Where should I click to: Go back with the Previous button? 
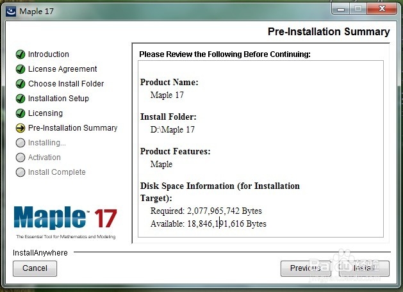[x=306, y=268]
